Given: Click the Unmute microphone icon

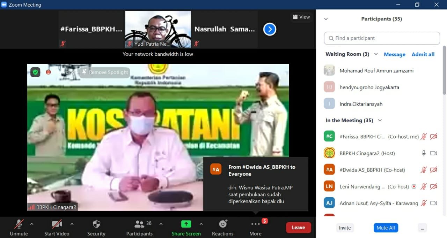Looking at the screenshot, I should (x=19, y=224).
